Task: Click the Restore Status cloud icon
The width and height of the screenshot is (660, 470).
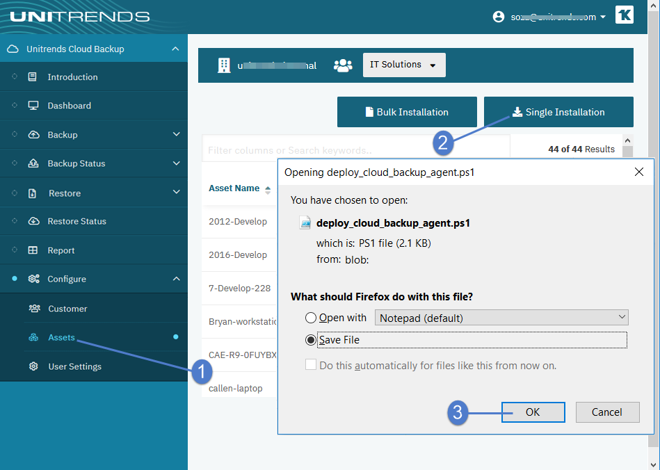Action: pos(33,221)
